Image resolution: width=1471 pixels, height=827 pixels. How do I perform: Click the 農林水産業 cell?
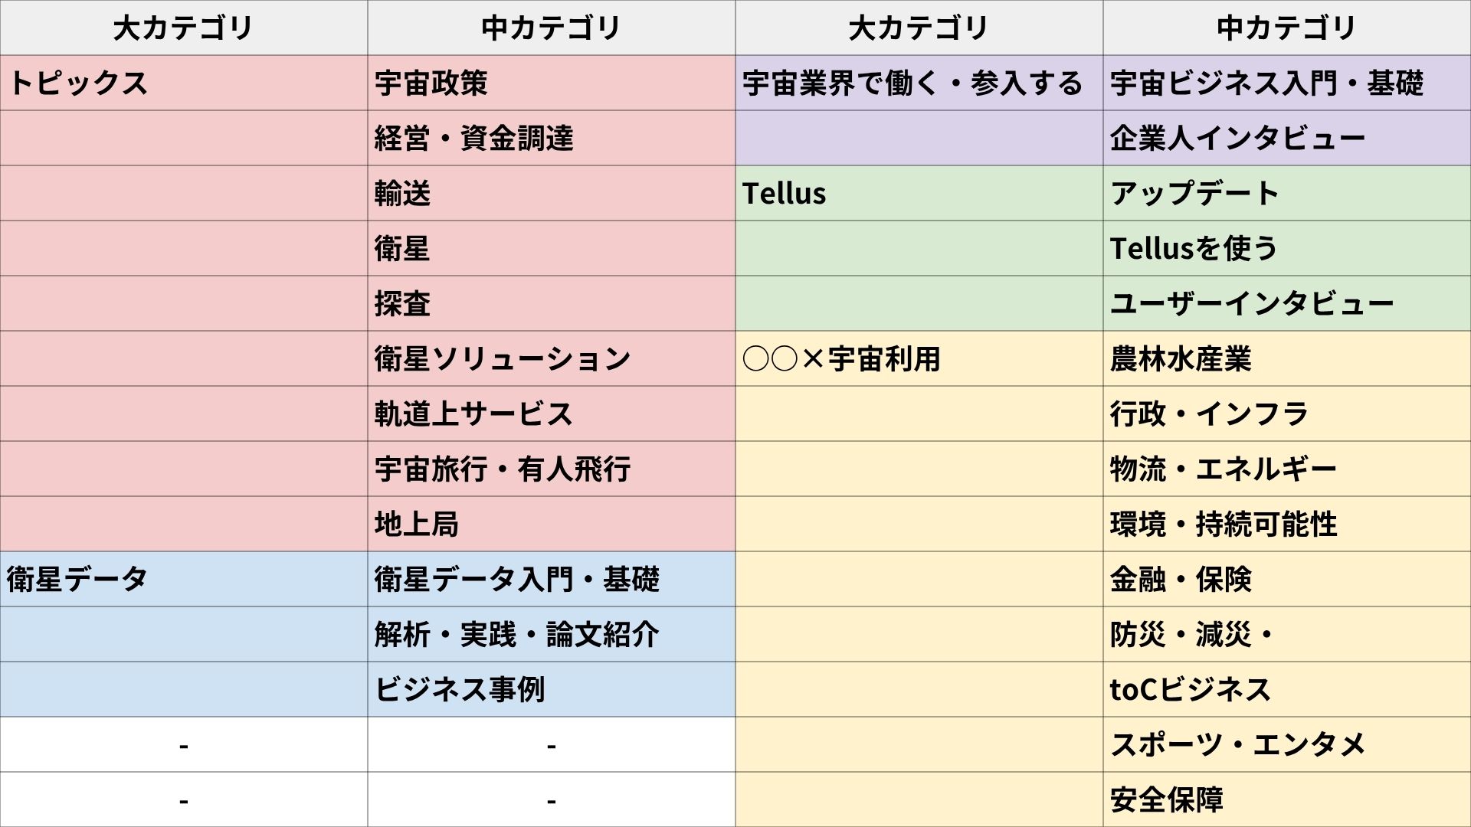point(1287,358)
